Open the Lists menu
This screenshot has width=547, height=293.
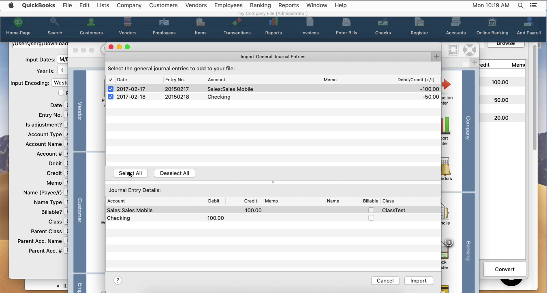pyautogui.click(x=103, y=5)
